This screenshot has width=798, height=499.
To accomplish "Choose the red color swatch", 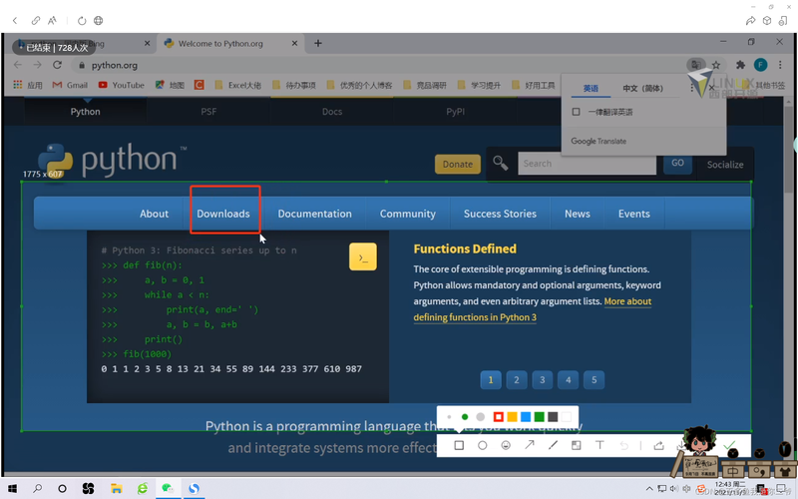I will tap(499, 417).
